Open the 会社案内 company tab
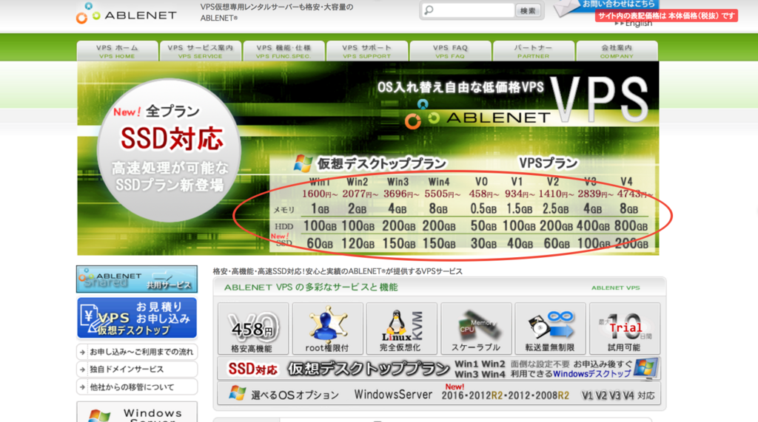This screenshot has width=758, height=422. pyautogui.click(x=617, y=51)
